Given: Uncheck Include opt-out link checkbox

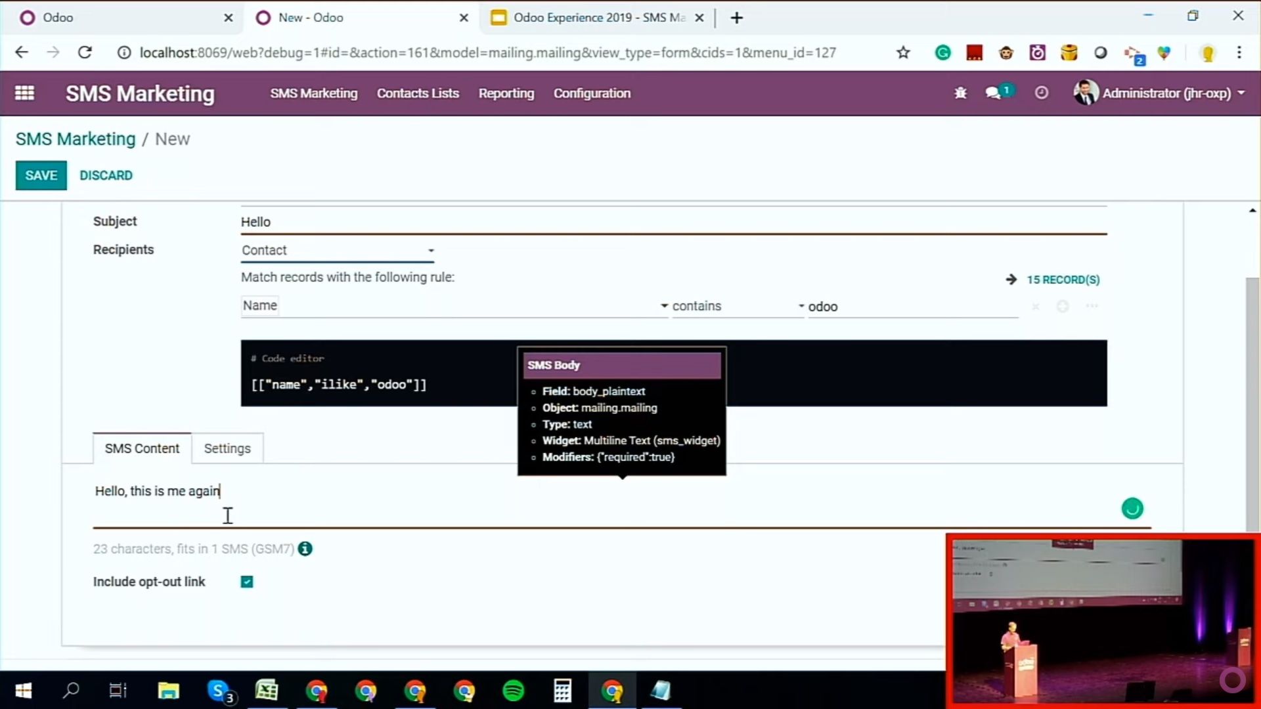Looking at the screenshot, I should 247,582.
